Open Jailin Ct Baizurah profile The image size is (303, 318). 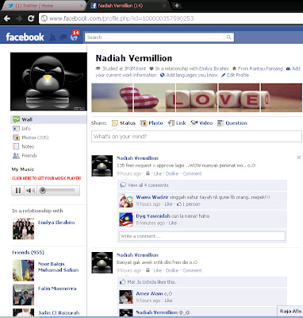[x=59, y=312]
